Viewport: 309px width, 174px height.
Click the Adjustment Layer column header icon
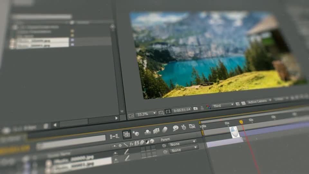click(x=147, y=142)
